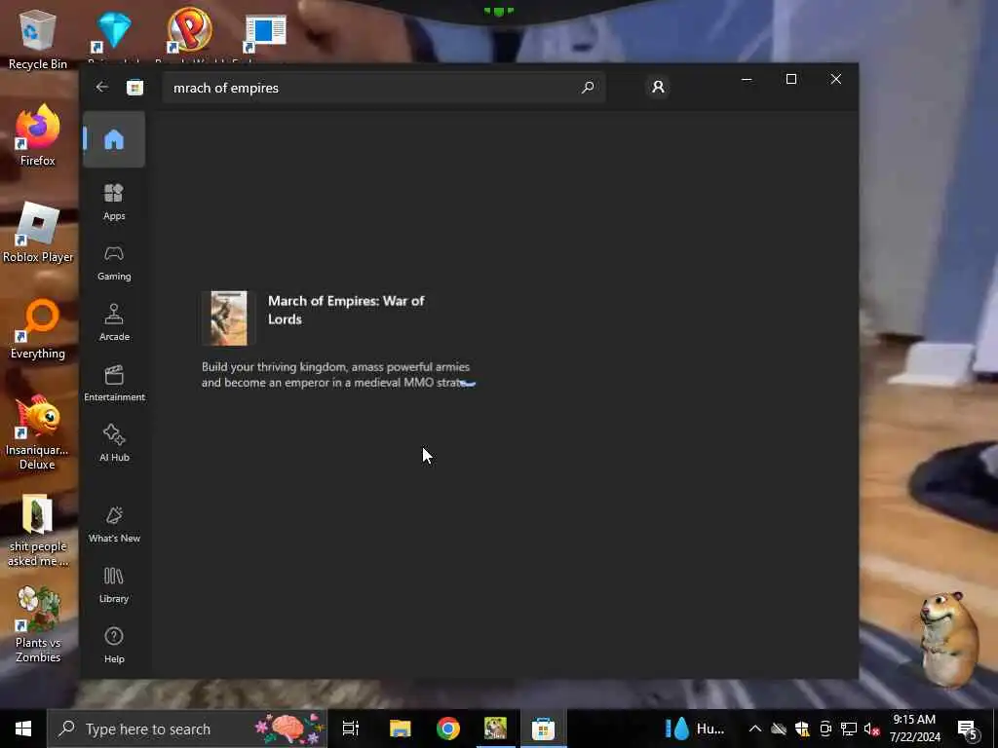Open the Apps section in the Store sidebar
The width and height of the screenshot is (998, 748).
[x=114, y=202]
